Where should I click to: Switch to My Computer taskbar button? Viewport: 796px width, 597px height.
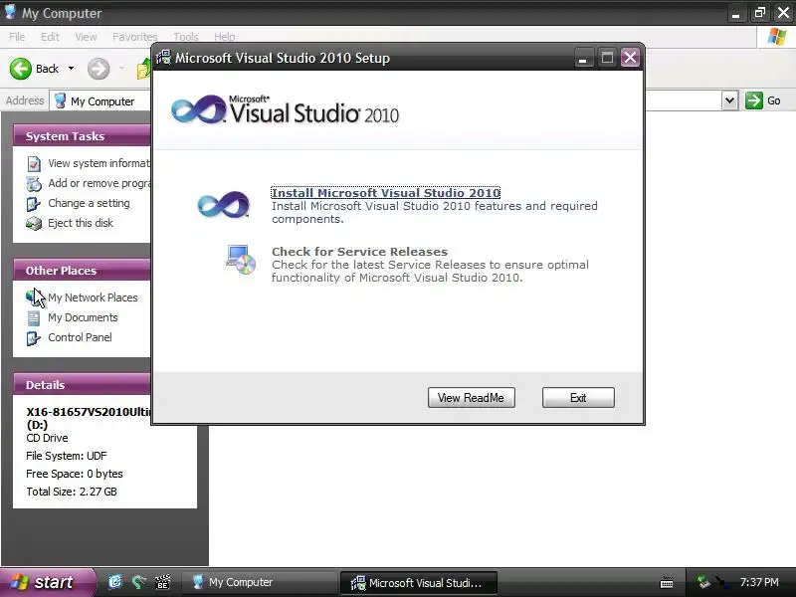point(259,582)
